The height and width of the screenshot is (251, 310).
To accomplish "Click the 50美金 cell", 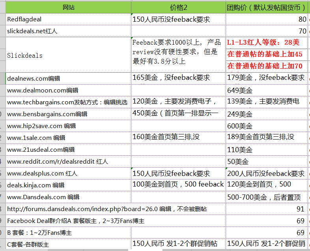I will click(x=267, y=161).
